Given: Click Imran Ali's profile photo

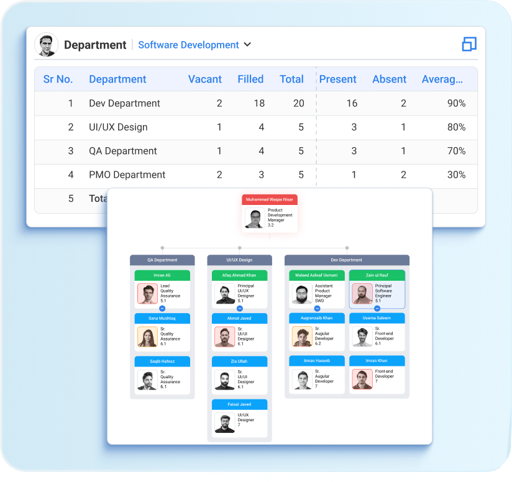Looking at the screenshot, I should 147,293.
